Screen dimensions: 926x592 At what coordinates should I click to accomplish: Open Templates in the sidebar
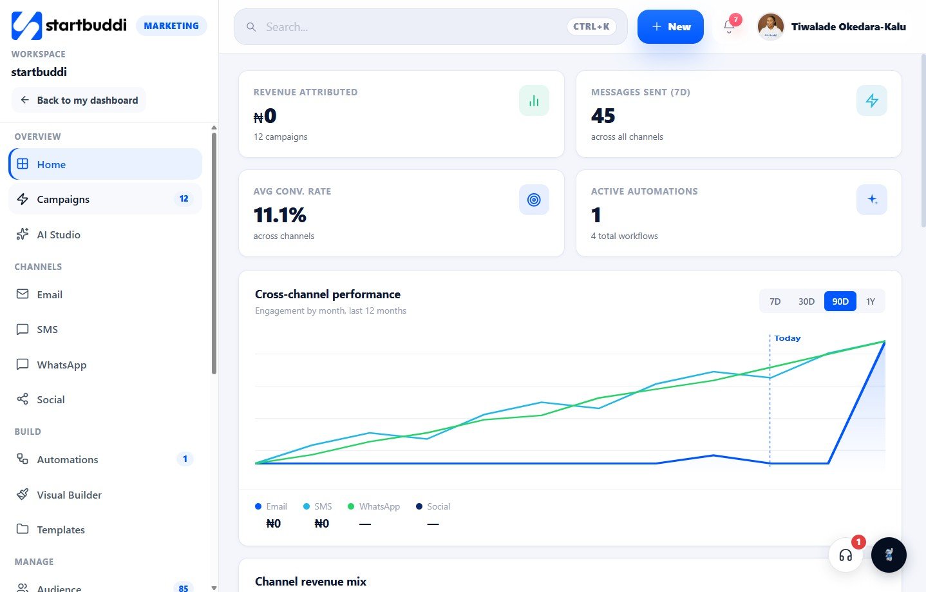coord(106,530)
